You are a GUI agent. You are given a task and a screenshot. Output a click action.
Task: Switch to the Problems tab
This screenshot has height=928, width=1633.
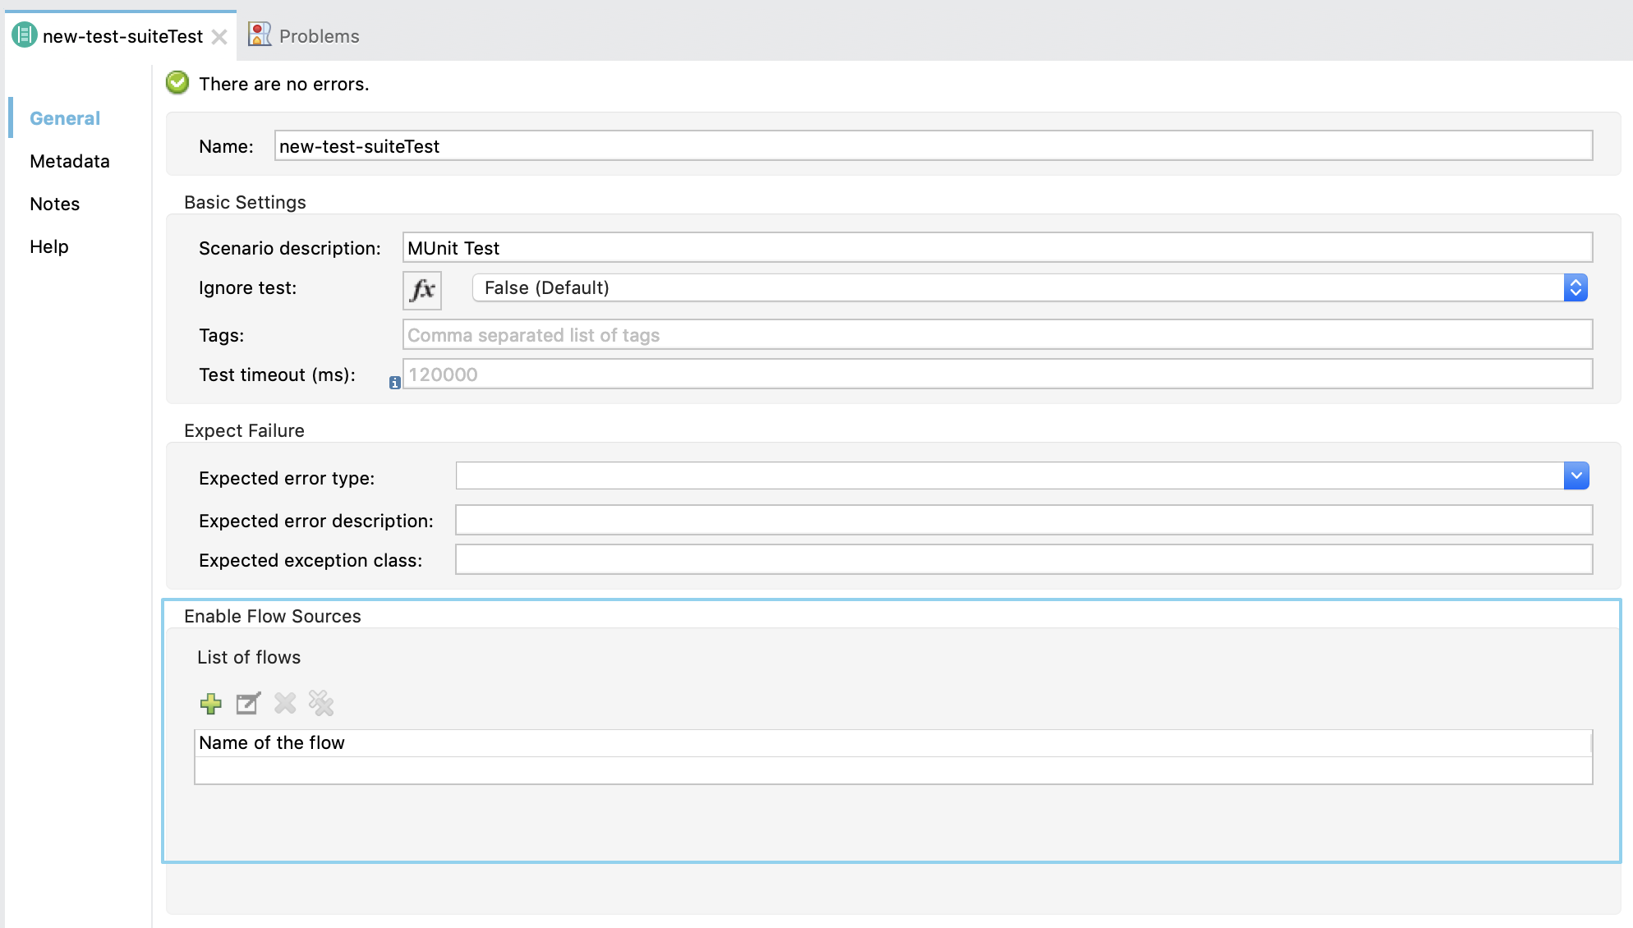319,35
